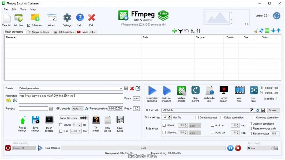Click the Browse... button
Image resolution: width=285 pixels, height=160 pixels.
[x=273, y=110]
